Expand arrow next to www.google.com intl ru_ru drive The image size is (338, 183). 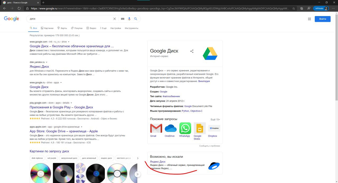(69, 42)
